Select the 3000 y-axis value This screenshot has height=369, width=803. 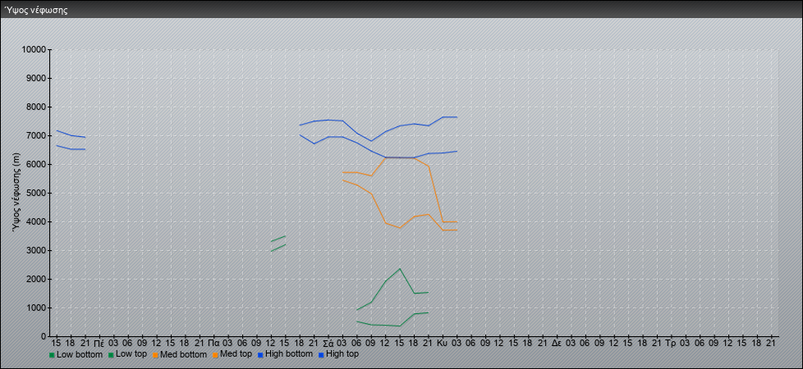point(36,250)
